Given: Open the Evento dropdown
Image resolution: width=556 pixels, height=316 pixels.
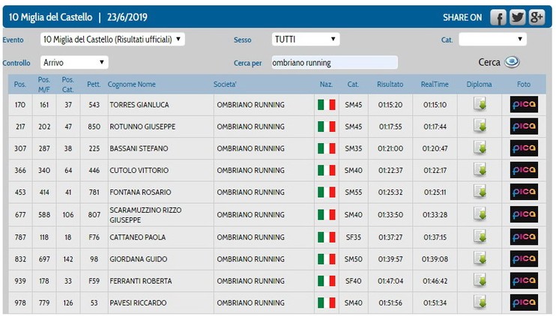Looking at the screenshot, I should pyautogui.click(x=112, y=40).
